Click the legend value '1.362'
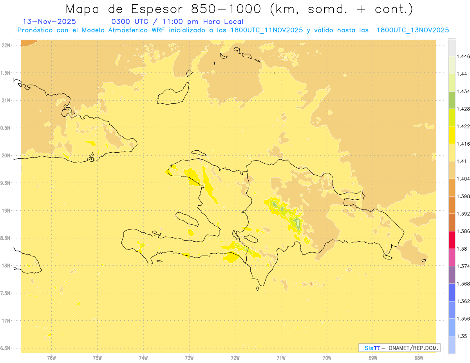Image resolution: width=470 pixels, height=363 pixels. (463, 301)
